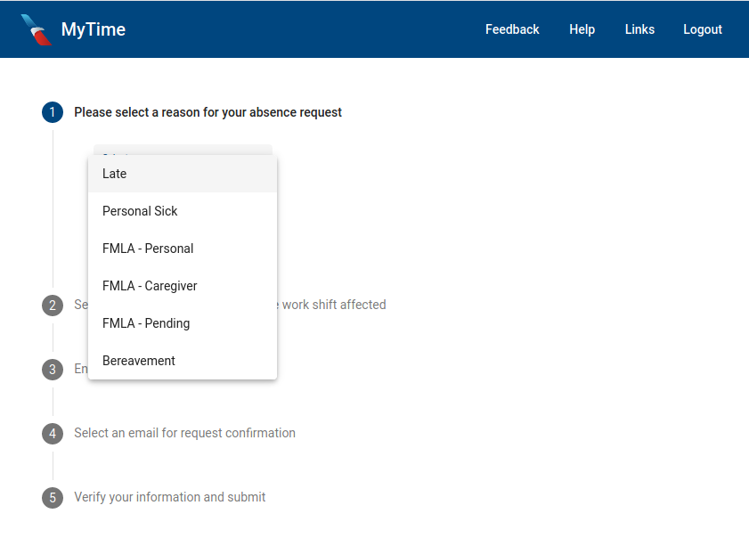Click the step 5 number circle
749x538 pixels.
coord(53,498)
